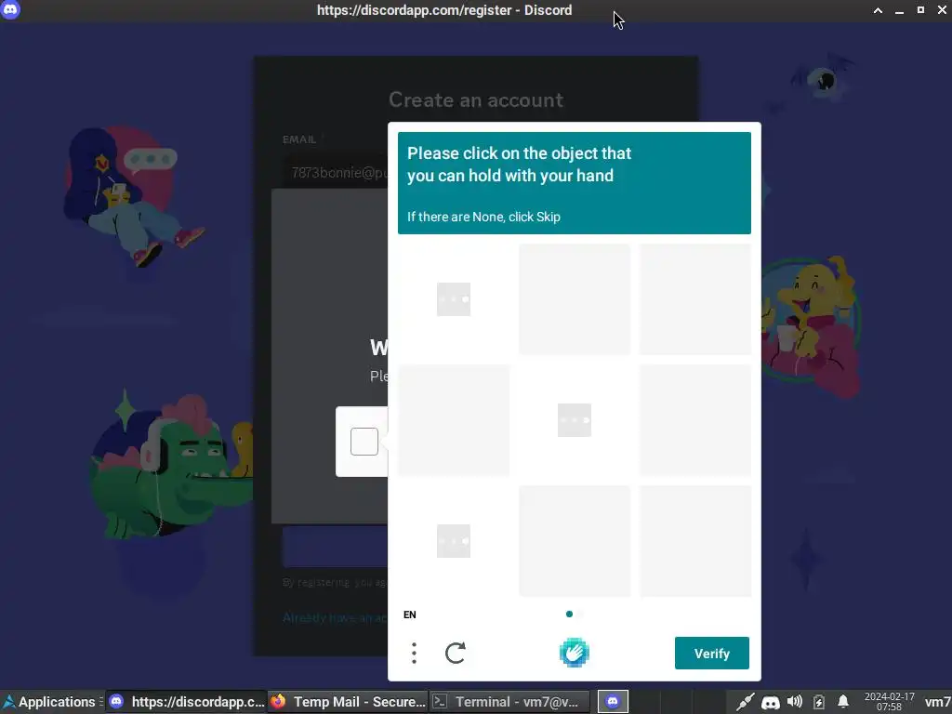The height and width of the screenshot is (714, 952).
Task: Open the volume speaker tray icon
Action: click(x=795, y=702)
